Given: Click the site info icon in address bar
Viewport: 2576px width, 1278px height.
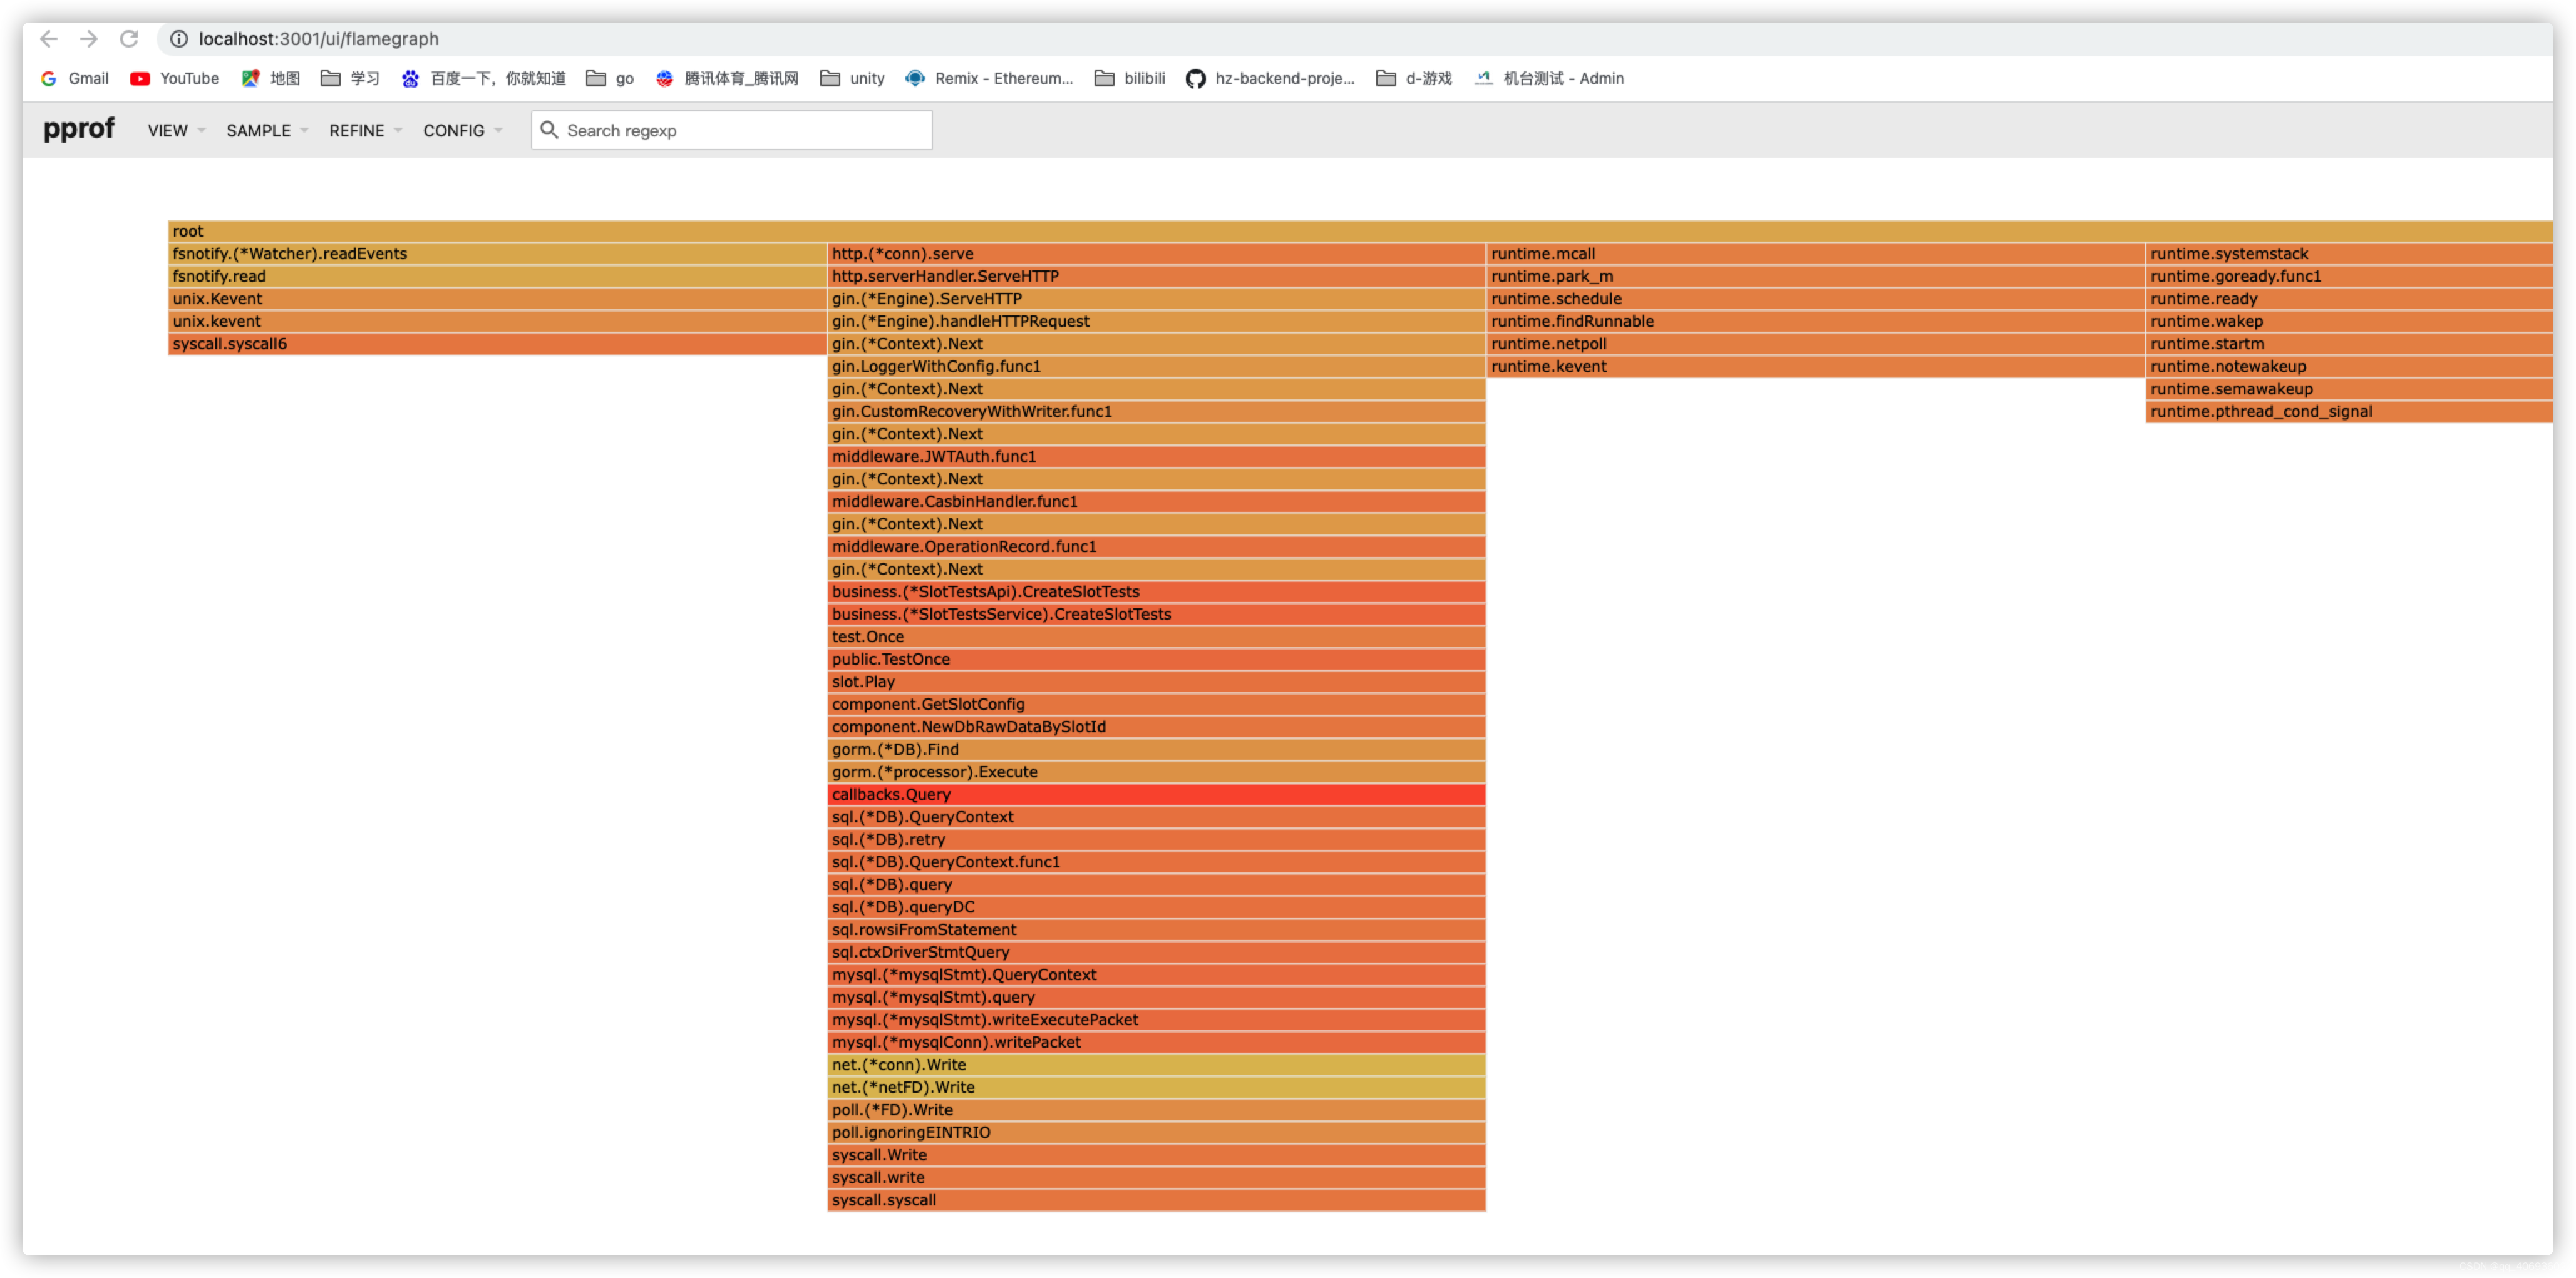Looking at the screenshot, I should tap(178, 39).
